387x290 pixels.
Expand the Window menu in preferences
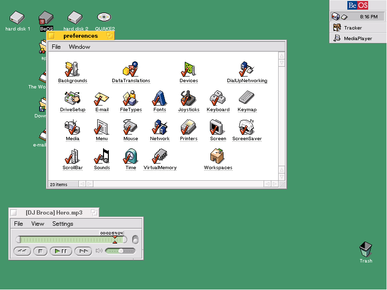(x=79, y=47)
